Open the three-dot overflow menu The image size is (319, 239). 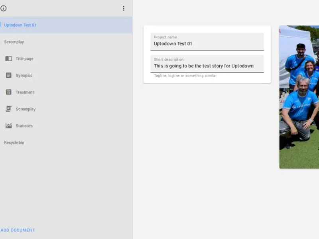(x=124, y=8)
